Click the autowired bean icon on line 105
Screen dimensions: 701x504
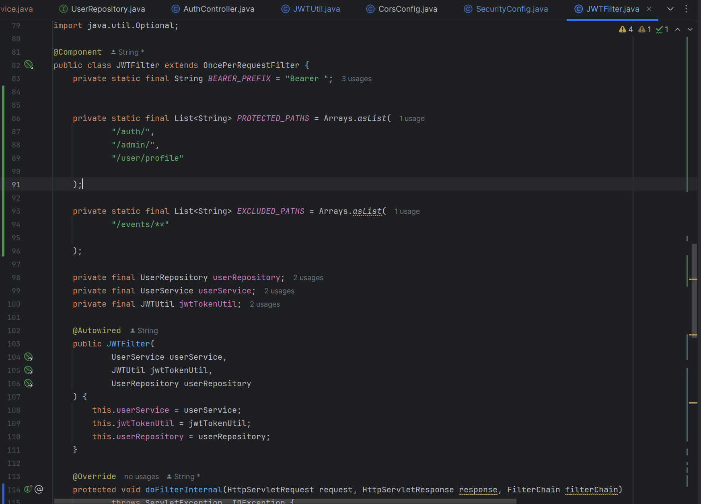point(29,370)
